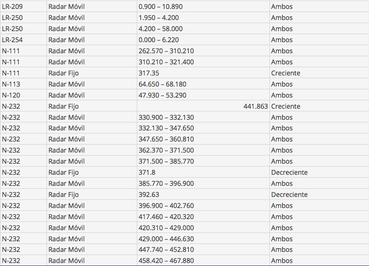Viewport: 369px width, 266px height.
Task: Click the fixed radar point 371.8
Action: [147, 173]
